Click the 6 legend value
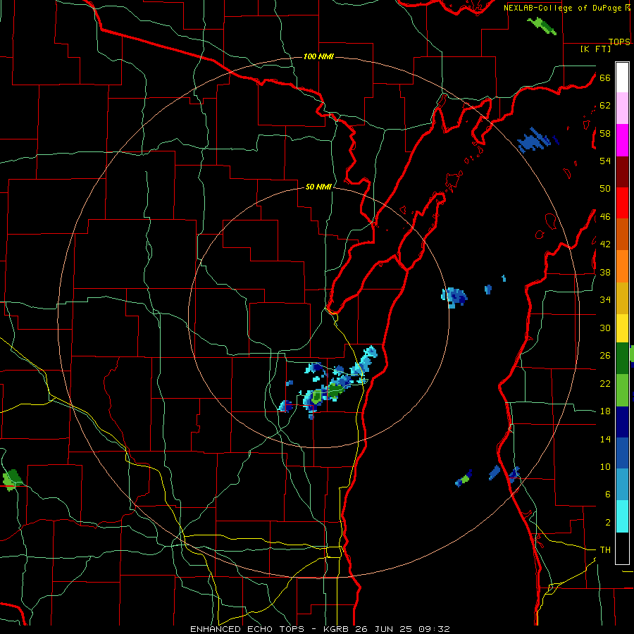This screenshot has height=634, width=634. 608,494
